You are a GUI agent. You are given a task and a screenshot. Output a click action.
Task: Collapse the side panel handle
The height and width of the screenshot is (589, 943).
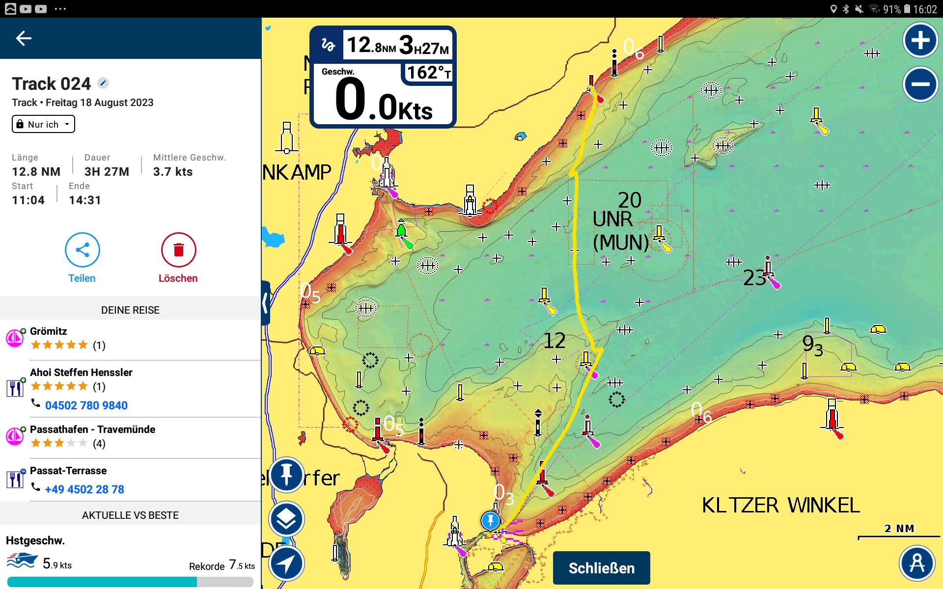(266, 303)
